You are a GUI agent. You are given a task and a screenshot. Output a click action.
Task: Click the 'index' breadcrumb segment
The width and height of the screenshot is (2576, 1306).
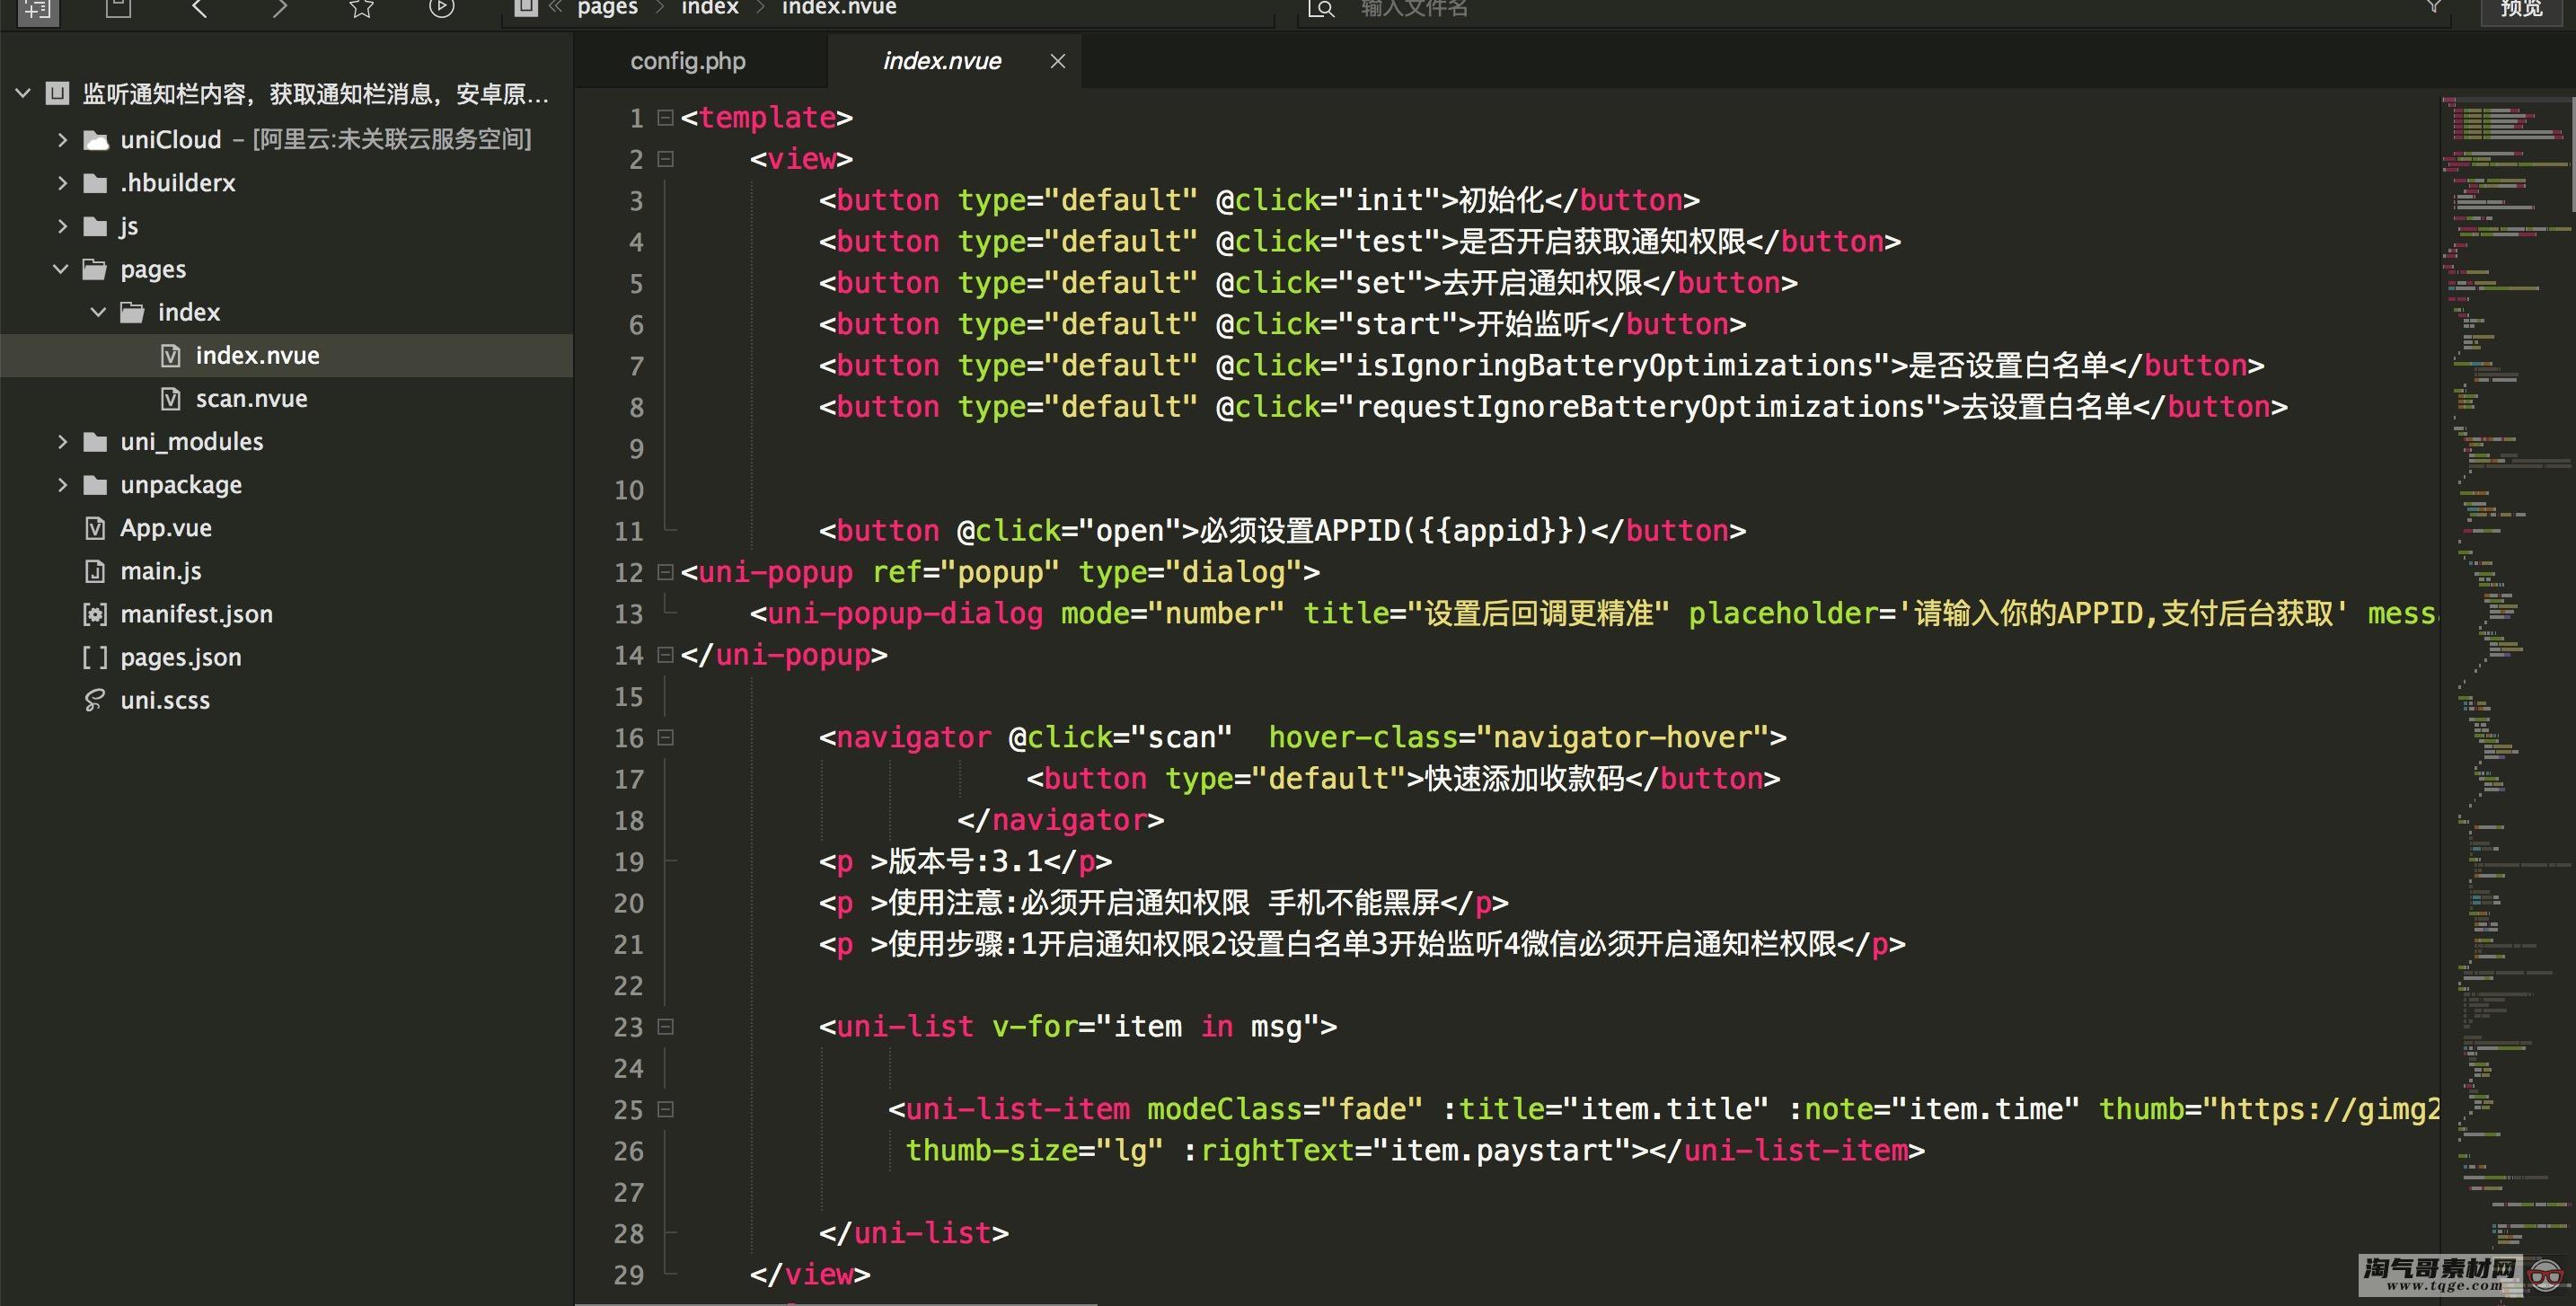[710, 8]
